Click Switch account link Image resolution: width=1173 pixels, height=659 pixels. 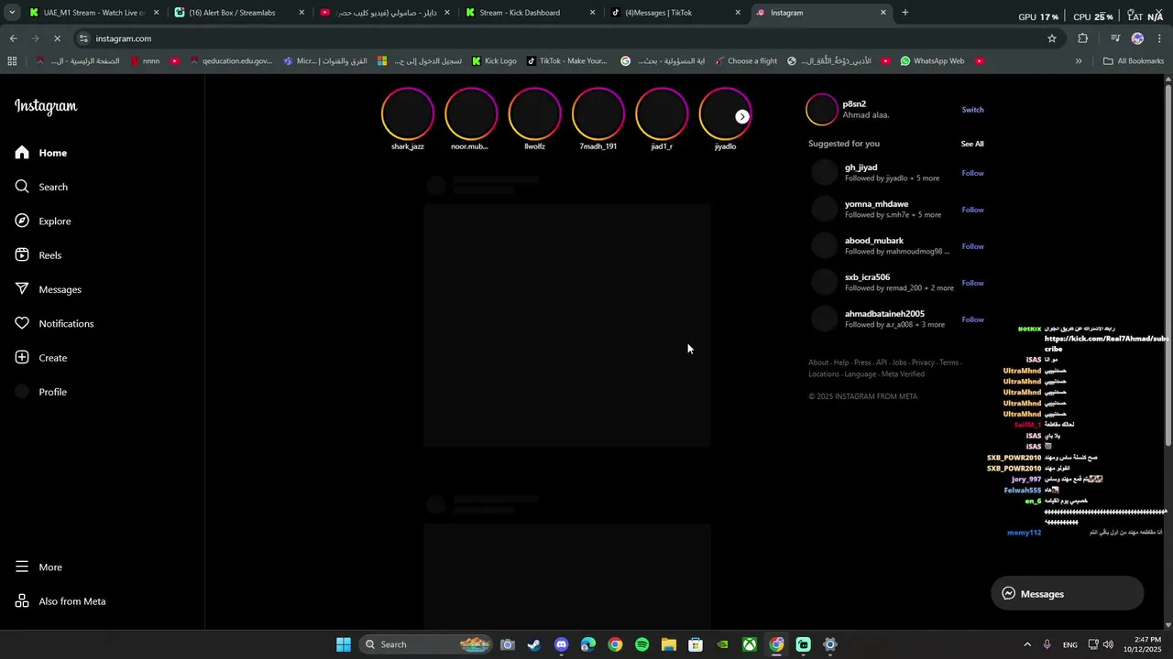pyautogui.click(x=972, y=110)
